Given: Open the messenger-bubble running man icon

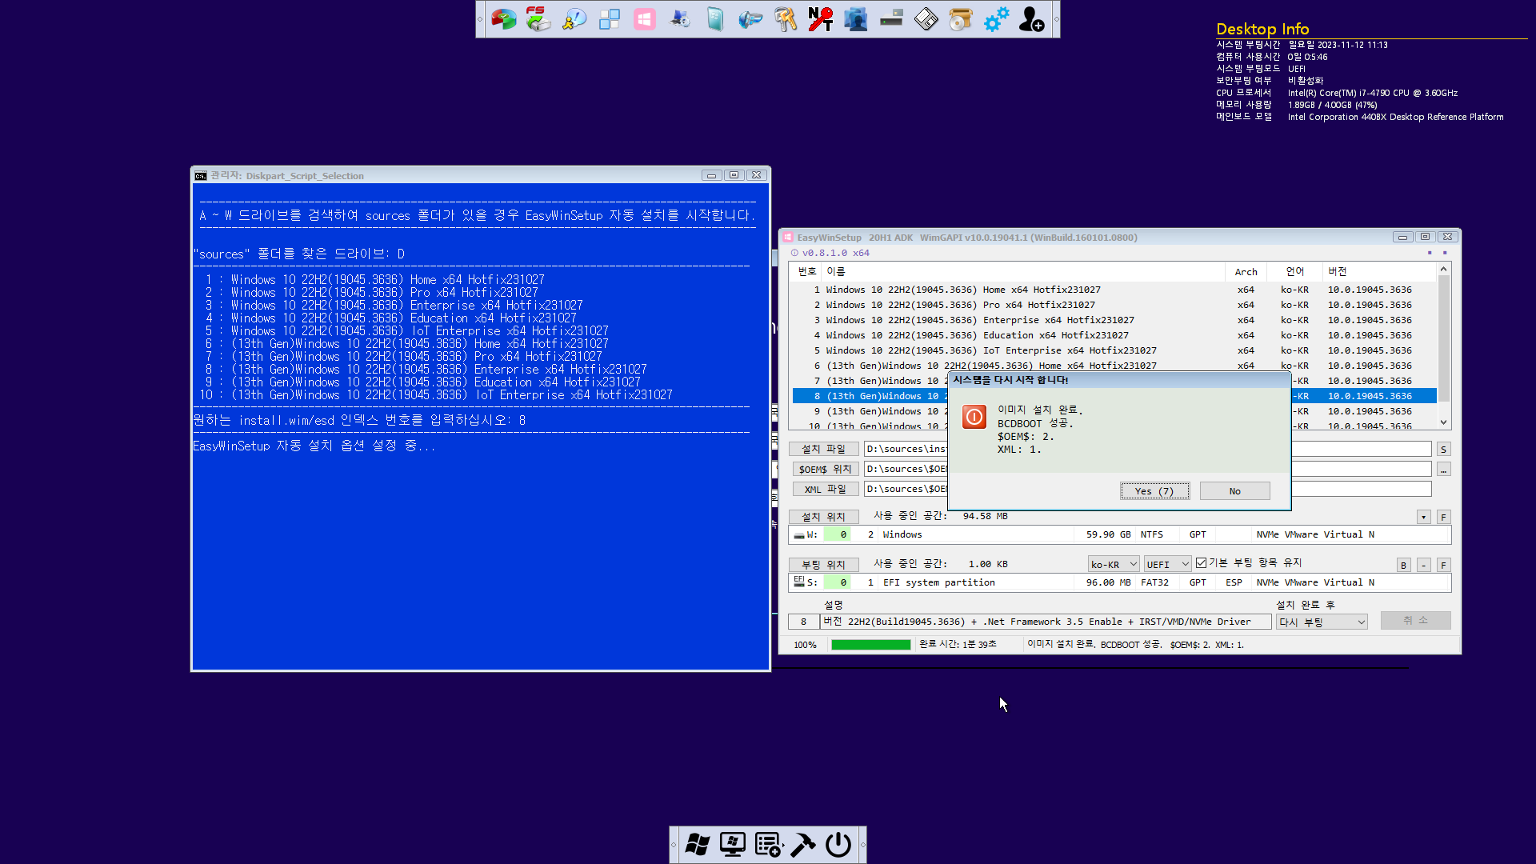Looking at the screenshot, I should [574, 18].
